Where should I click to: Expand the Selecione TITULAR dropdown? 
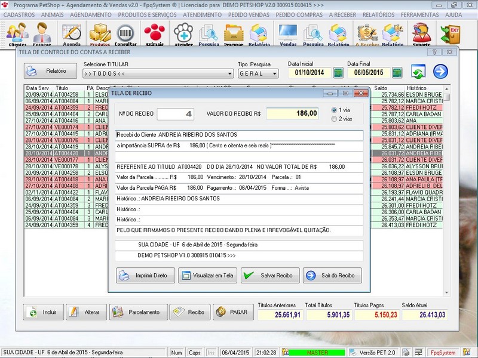[229, 73]
